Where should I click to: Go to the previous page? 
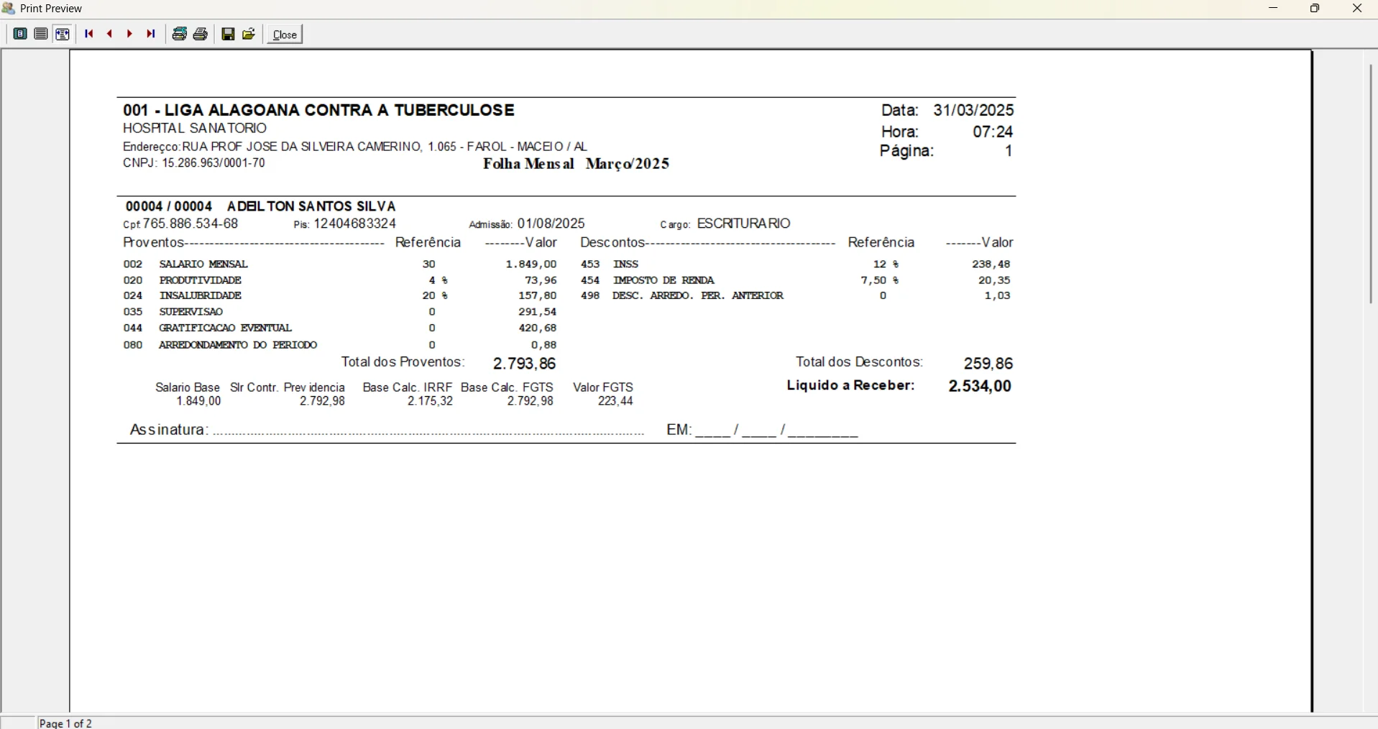click(109, 34)
